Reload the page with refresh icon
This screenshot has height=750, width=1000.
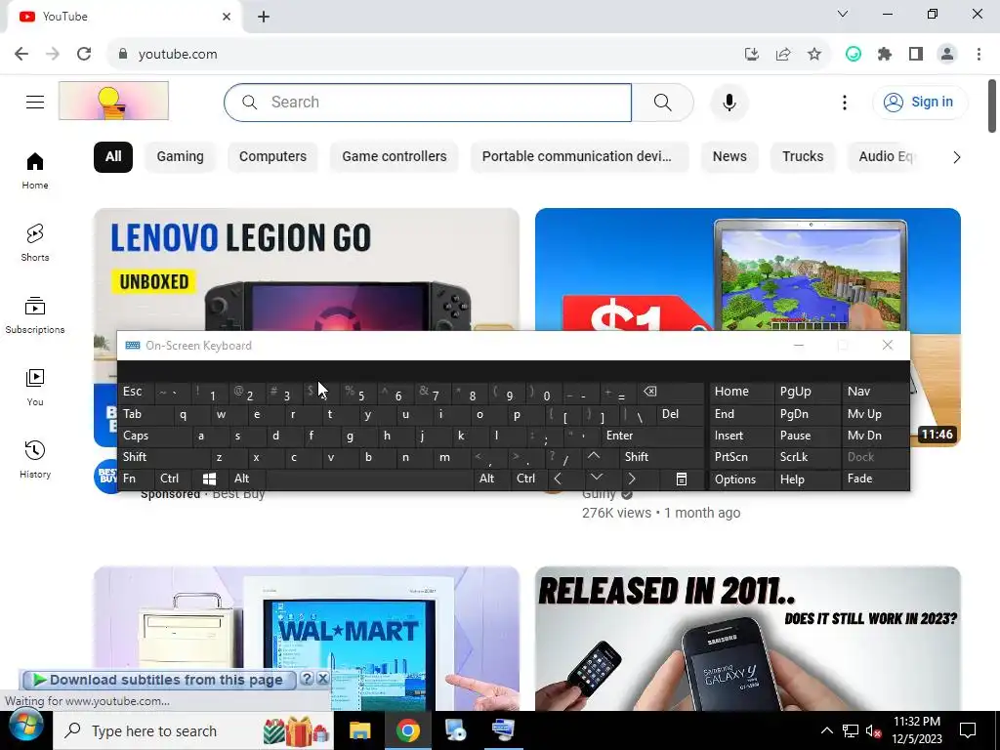click(x=84, y=54)
